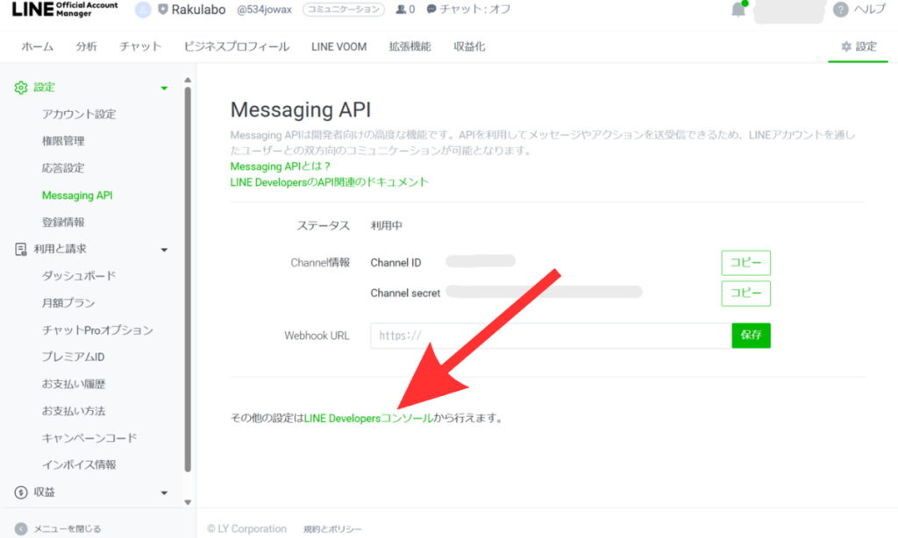Image resolution: width=898 pixels, height=538 pixels.
Task: Select the 設定 tab at top right
Action: pyautogui.click(x=859, y=47)
